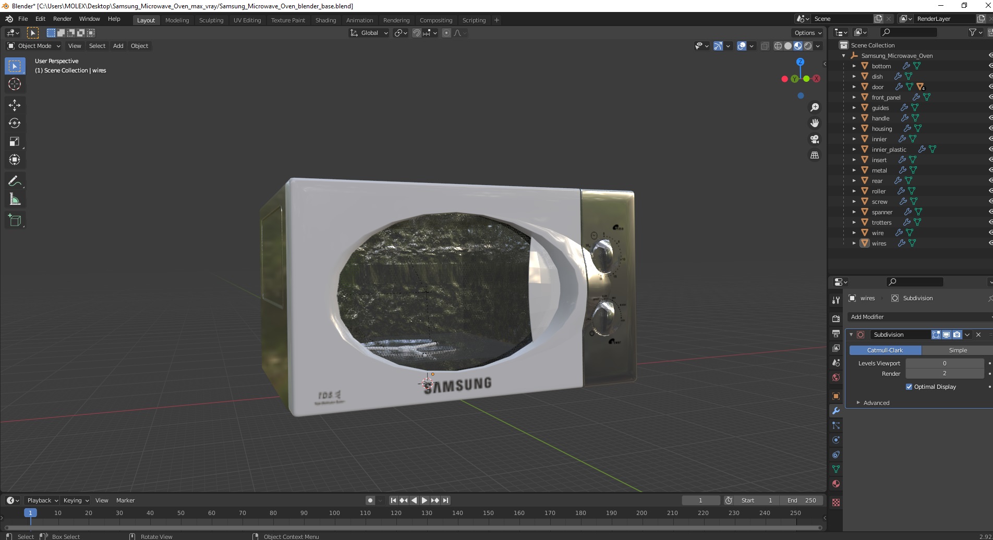Expand the Advanced section
Viewport: 993px width, 540px height.
coord(876,403)
